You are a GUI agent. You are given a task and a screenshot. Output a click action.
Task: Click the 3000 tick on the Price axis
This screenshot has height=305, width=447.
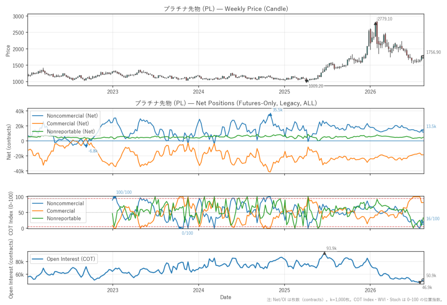tap(18, 17)
